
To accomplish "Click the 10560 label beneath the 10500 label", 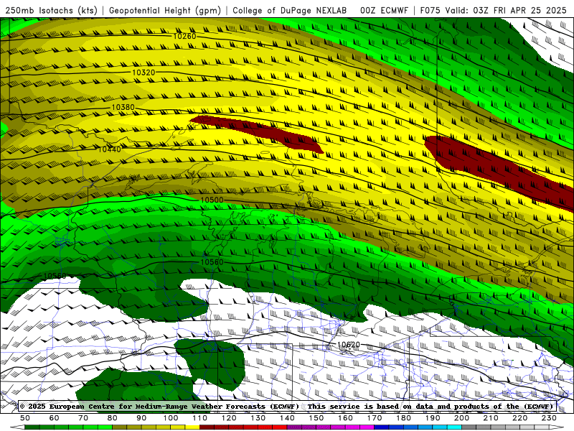I will coord(212,262).
